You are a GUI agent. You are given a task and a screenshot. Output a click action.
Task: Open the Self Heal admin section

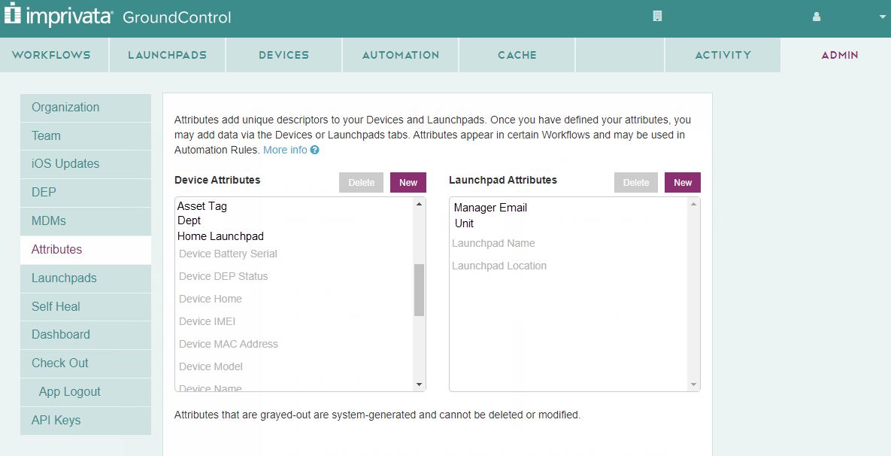56,306
